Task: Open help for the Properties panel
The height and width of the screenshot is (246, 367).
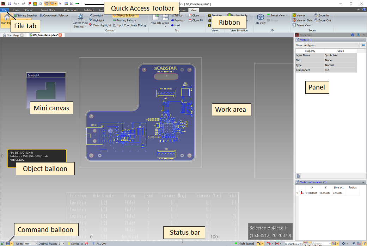Action: point(353,35)
